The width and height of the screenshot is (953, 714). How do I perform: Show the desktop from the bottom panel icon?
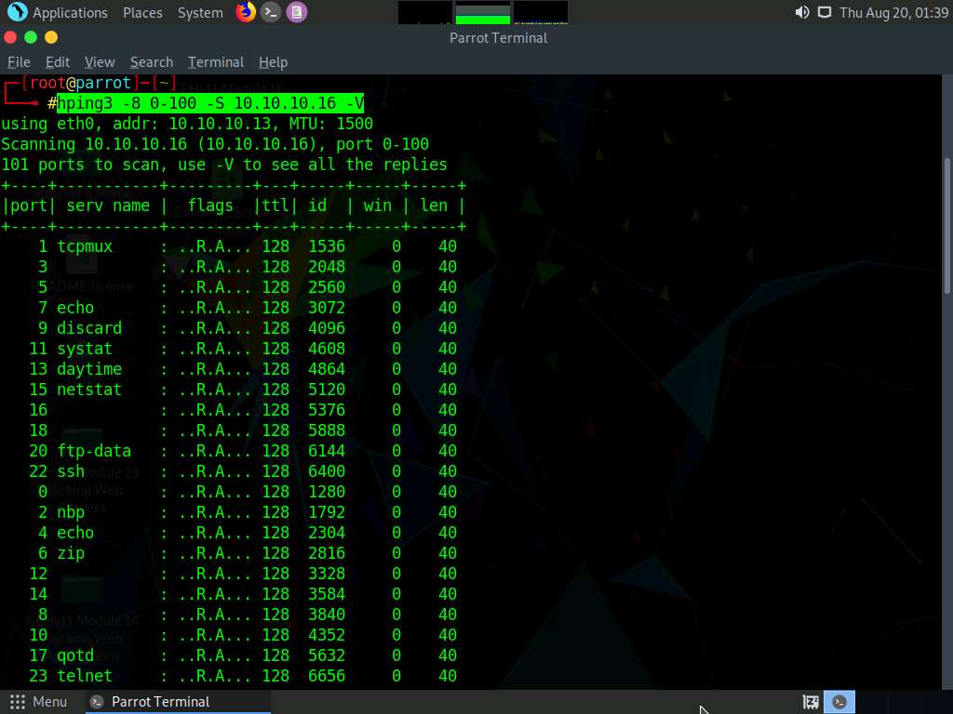pyautogui.click(x=811, y=702)
